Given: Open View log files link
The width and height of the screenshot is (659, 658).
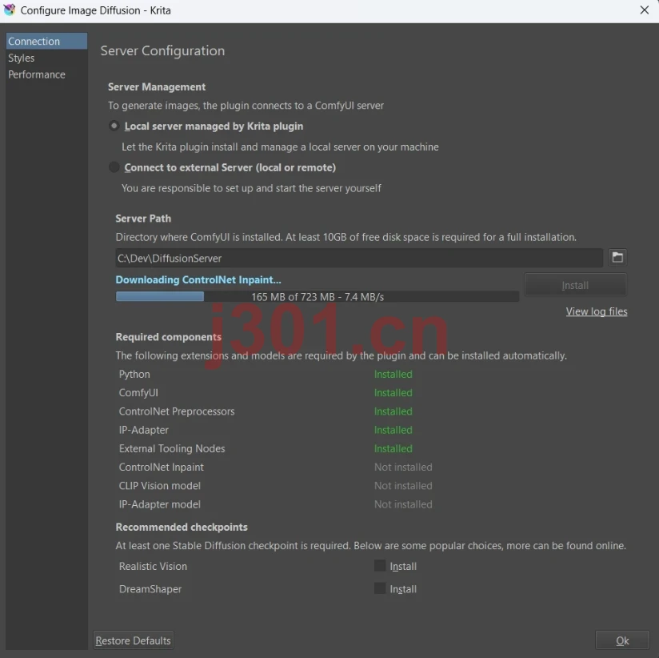Looking at the screenshot, I should (596, 311).
